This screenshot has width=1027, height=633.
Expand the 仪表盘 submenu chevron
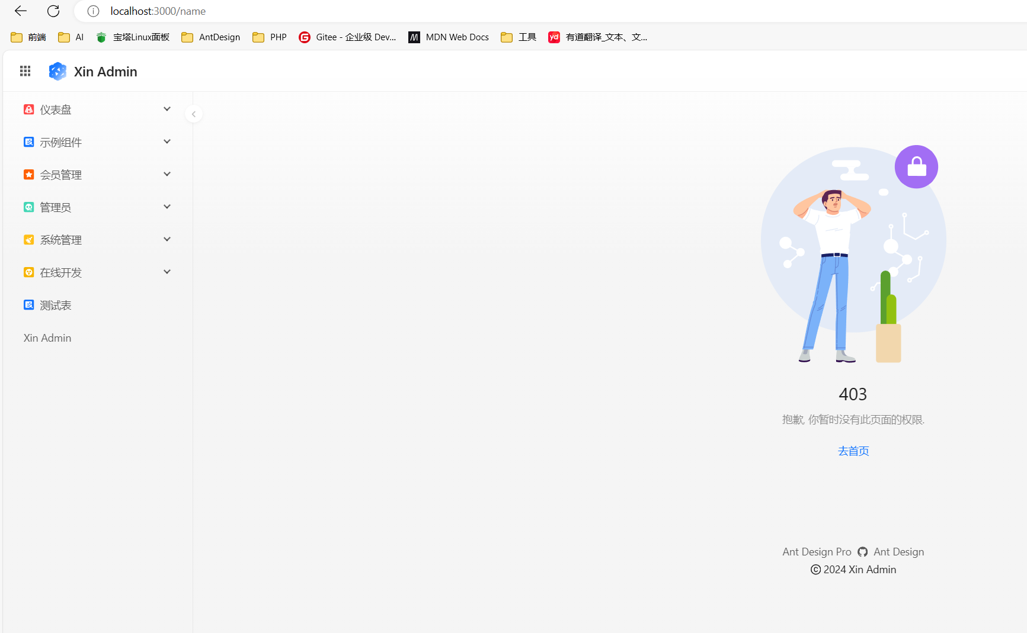(x=167, y=109)
